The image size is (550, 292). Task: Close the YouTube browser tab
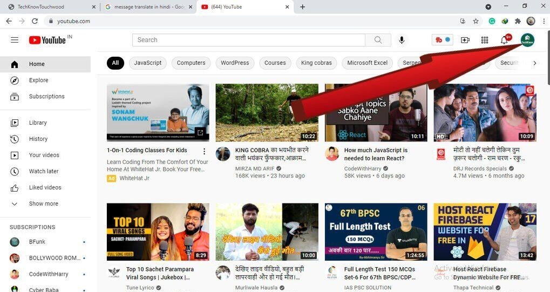tap(287, 6)
